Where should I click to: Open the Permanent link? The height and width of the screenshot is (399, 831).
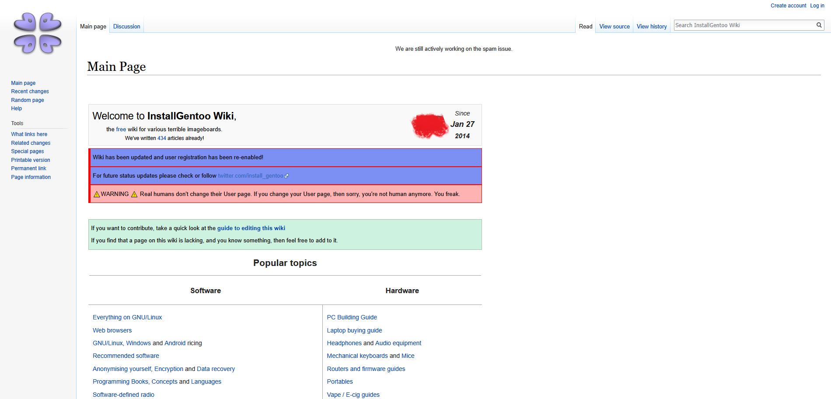coord(28,168)
